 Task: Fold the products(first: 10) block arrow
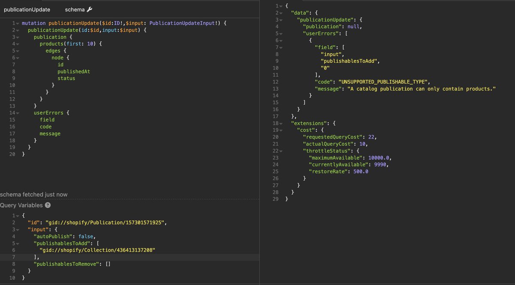pos(18,44)
